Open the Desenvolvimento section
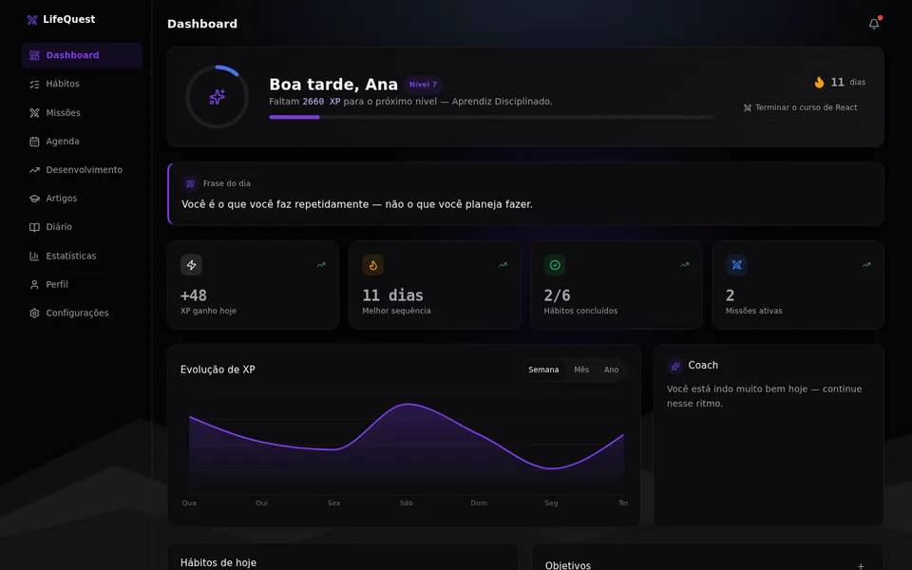912x570 pixels. (x=82, y=170)
